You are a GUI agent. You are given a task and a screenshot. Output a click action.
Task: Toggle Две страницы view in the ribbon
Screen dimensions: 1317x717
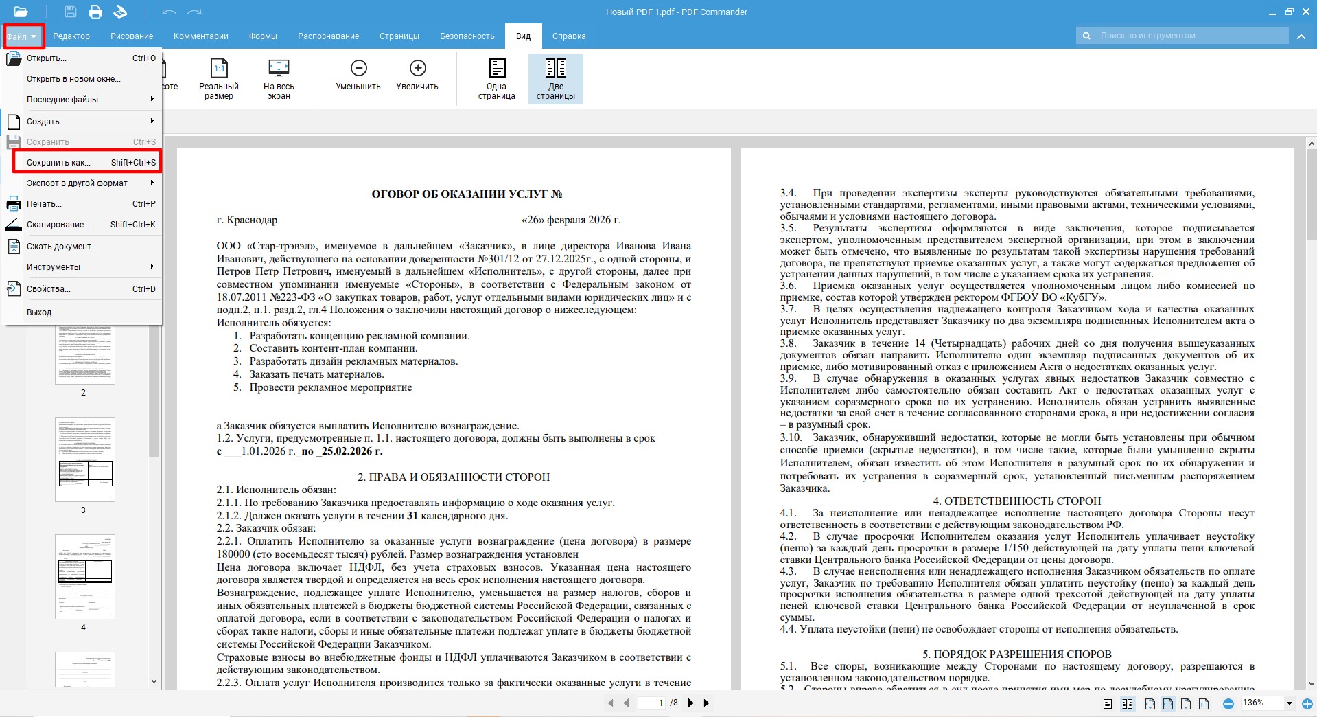tap(556, 79)
